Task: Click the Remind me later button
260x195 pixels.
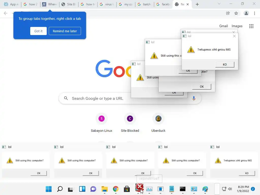Action: (65, 31)
